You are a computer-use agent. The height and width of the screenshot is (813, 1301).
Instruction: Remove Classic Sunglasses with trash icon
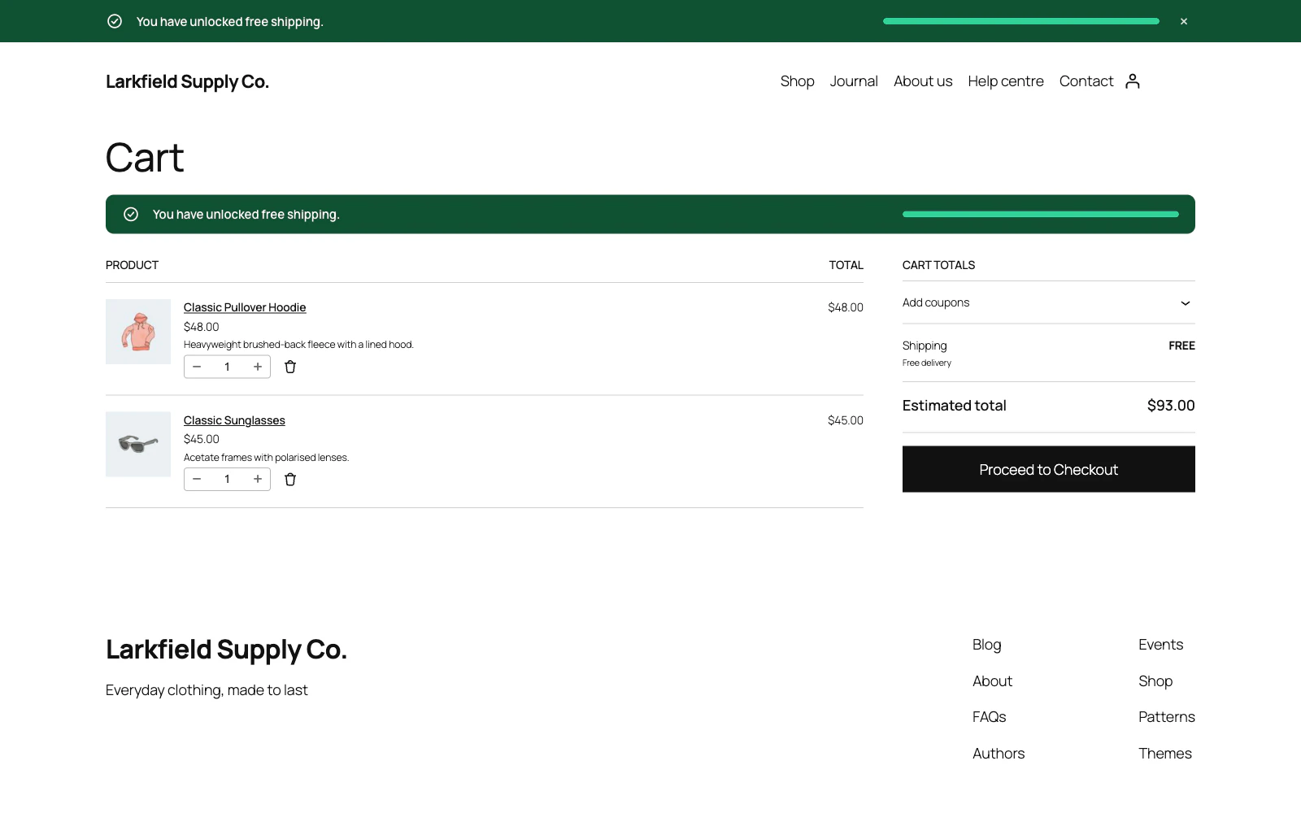click(290, 480)
